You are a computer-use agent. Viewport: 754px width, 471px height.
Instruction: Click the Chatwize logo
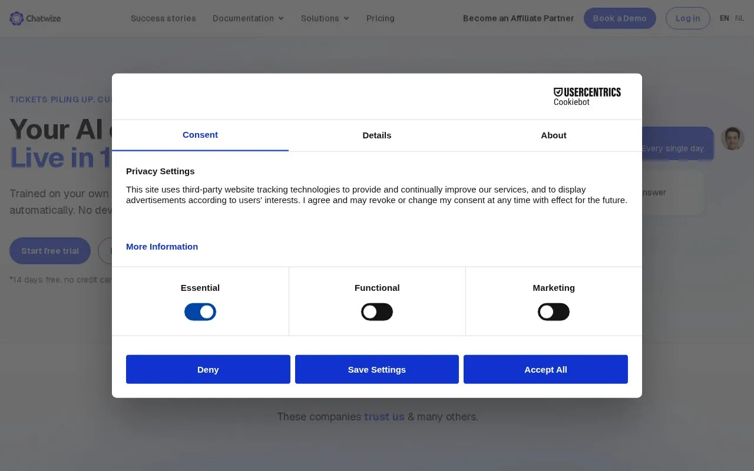click(35, 18)
